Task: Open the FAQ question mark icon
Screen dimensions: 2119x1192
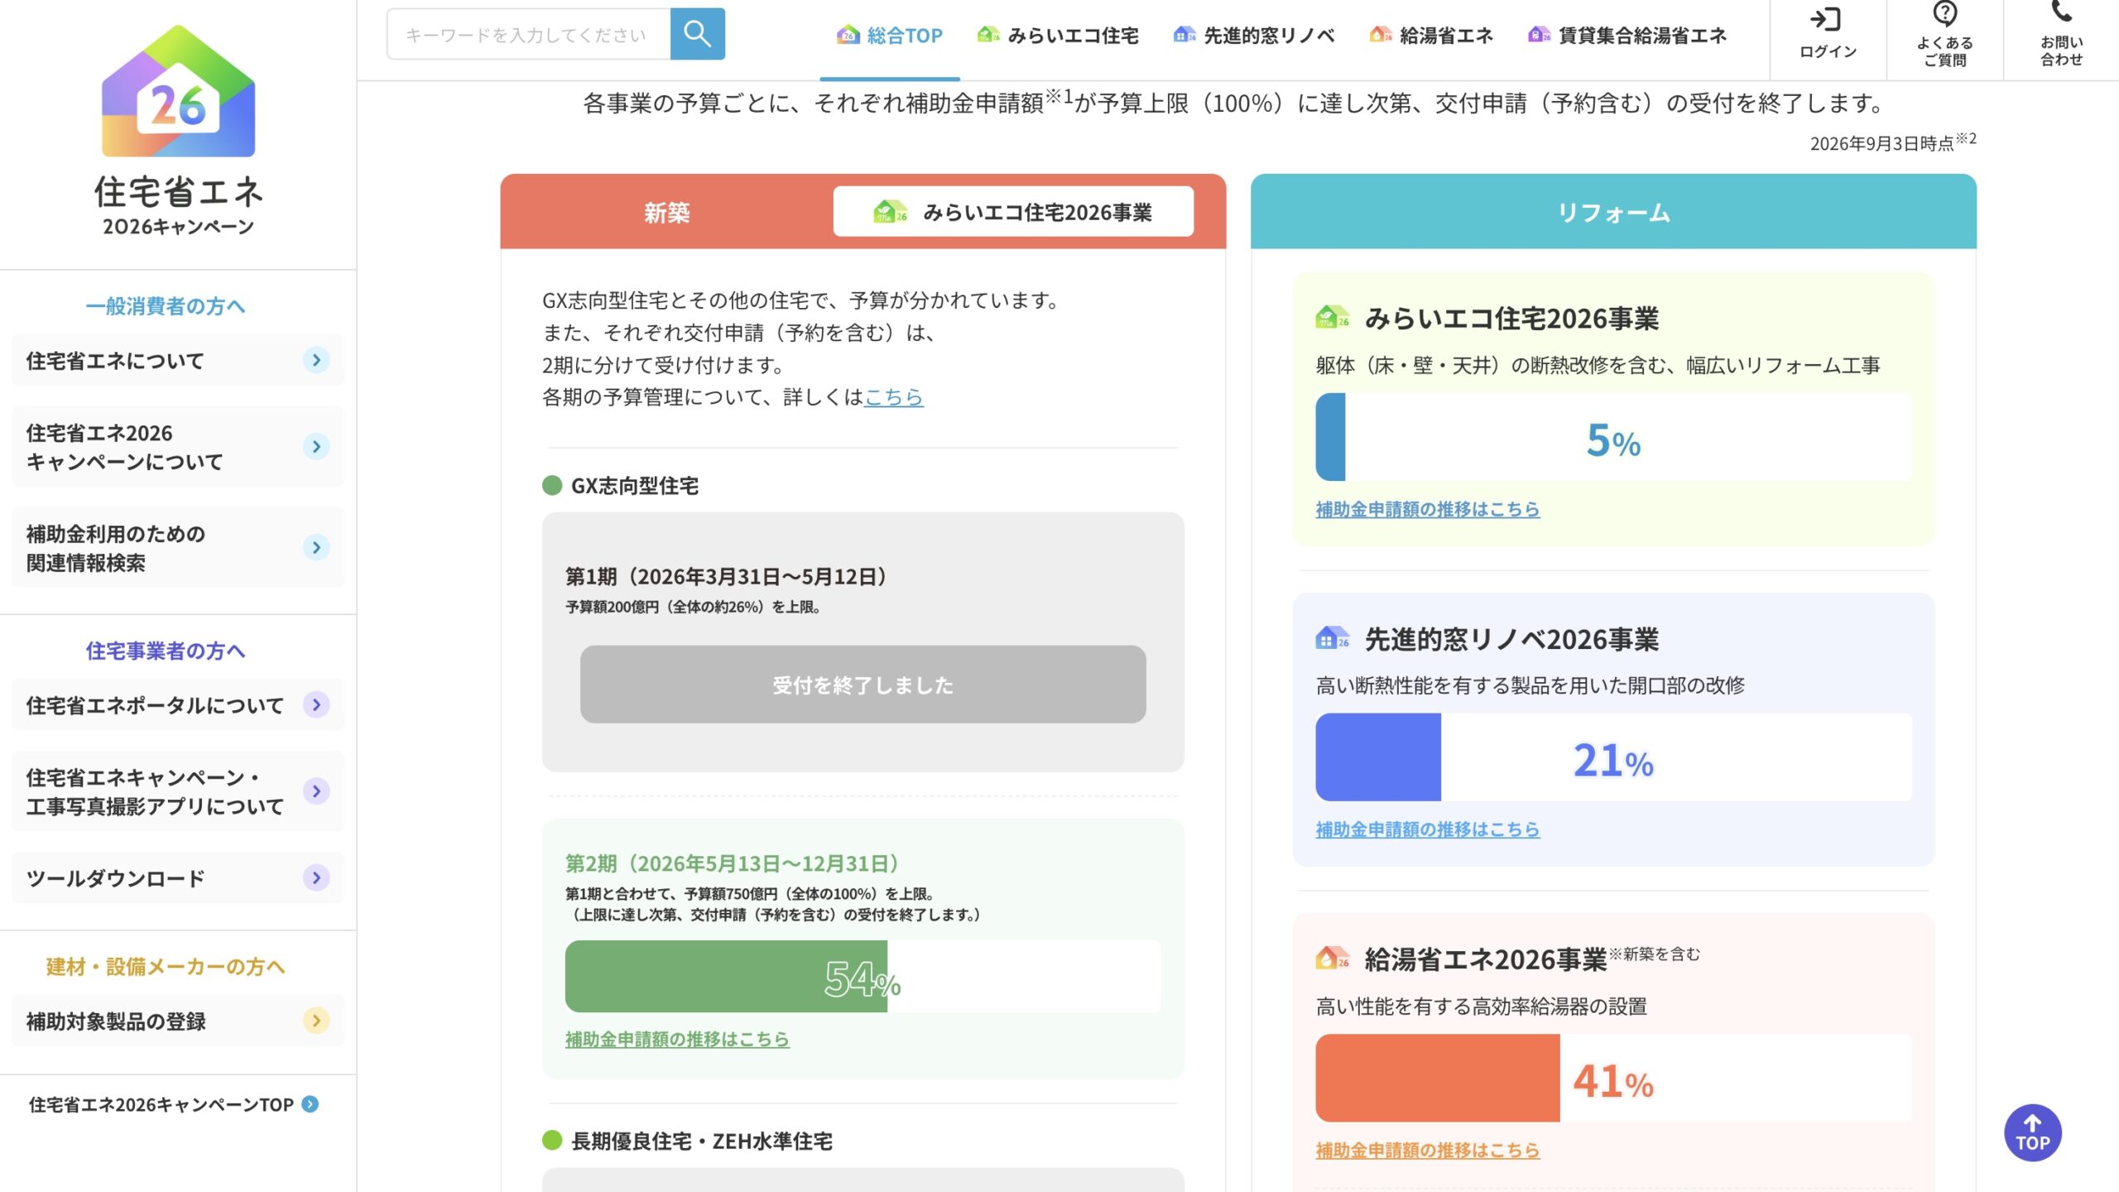Action: pos(1944,14)
